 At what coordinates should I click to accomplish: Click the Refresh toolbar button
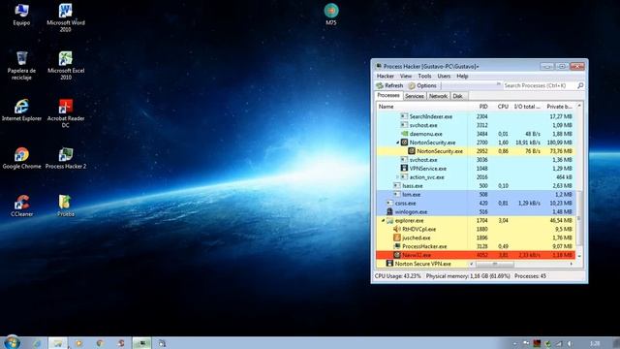[389, 85]
